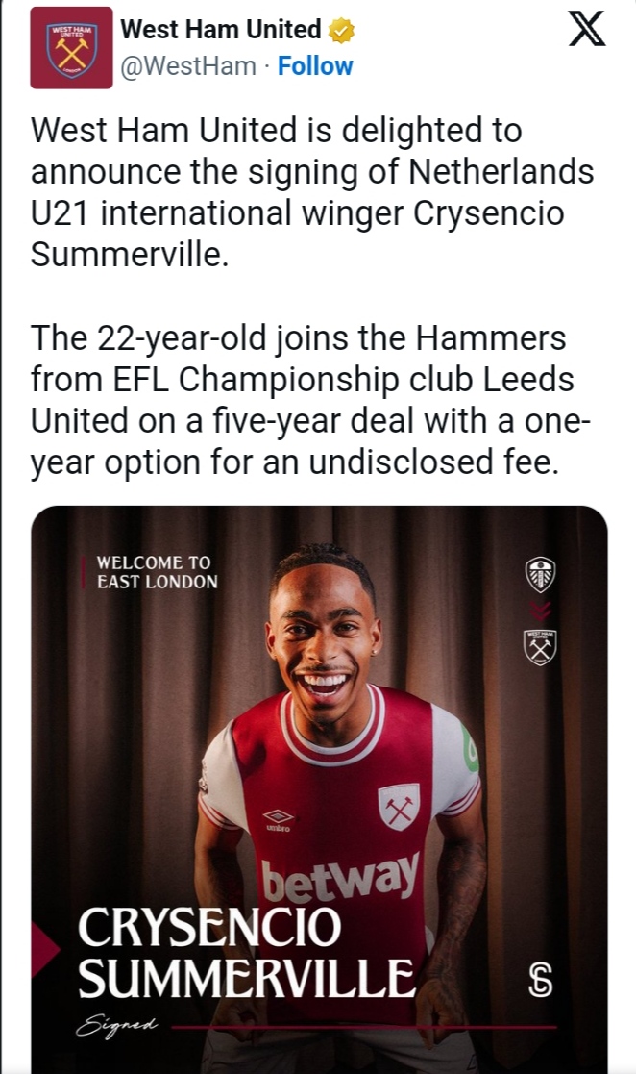Open the @WestHam handle link
The width and height of the screenshot is (636, 1074).
coord(188,65)
